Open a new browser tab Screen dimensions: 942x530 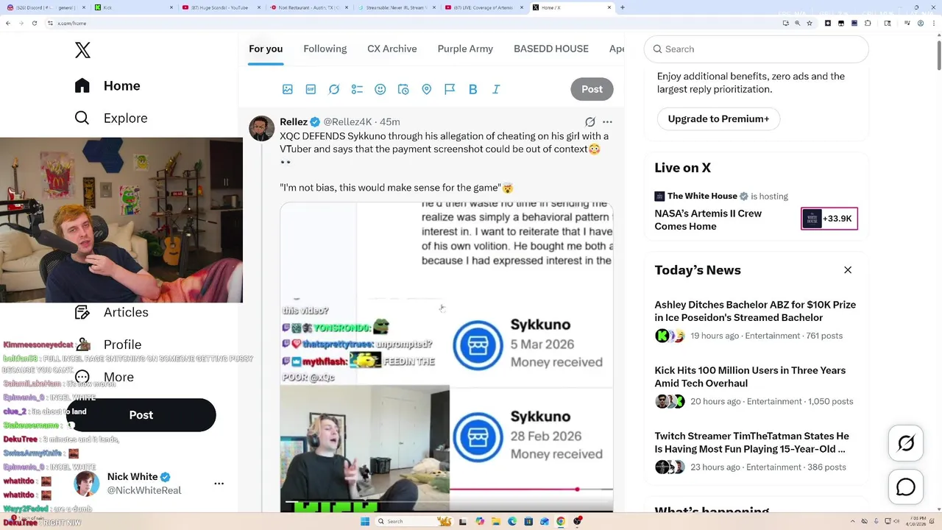[x=623, y=7]
